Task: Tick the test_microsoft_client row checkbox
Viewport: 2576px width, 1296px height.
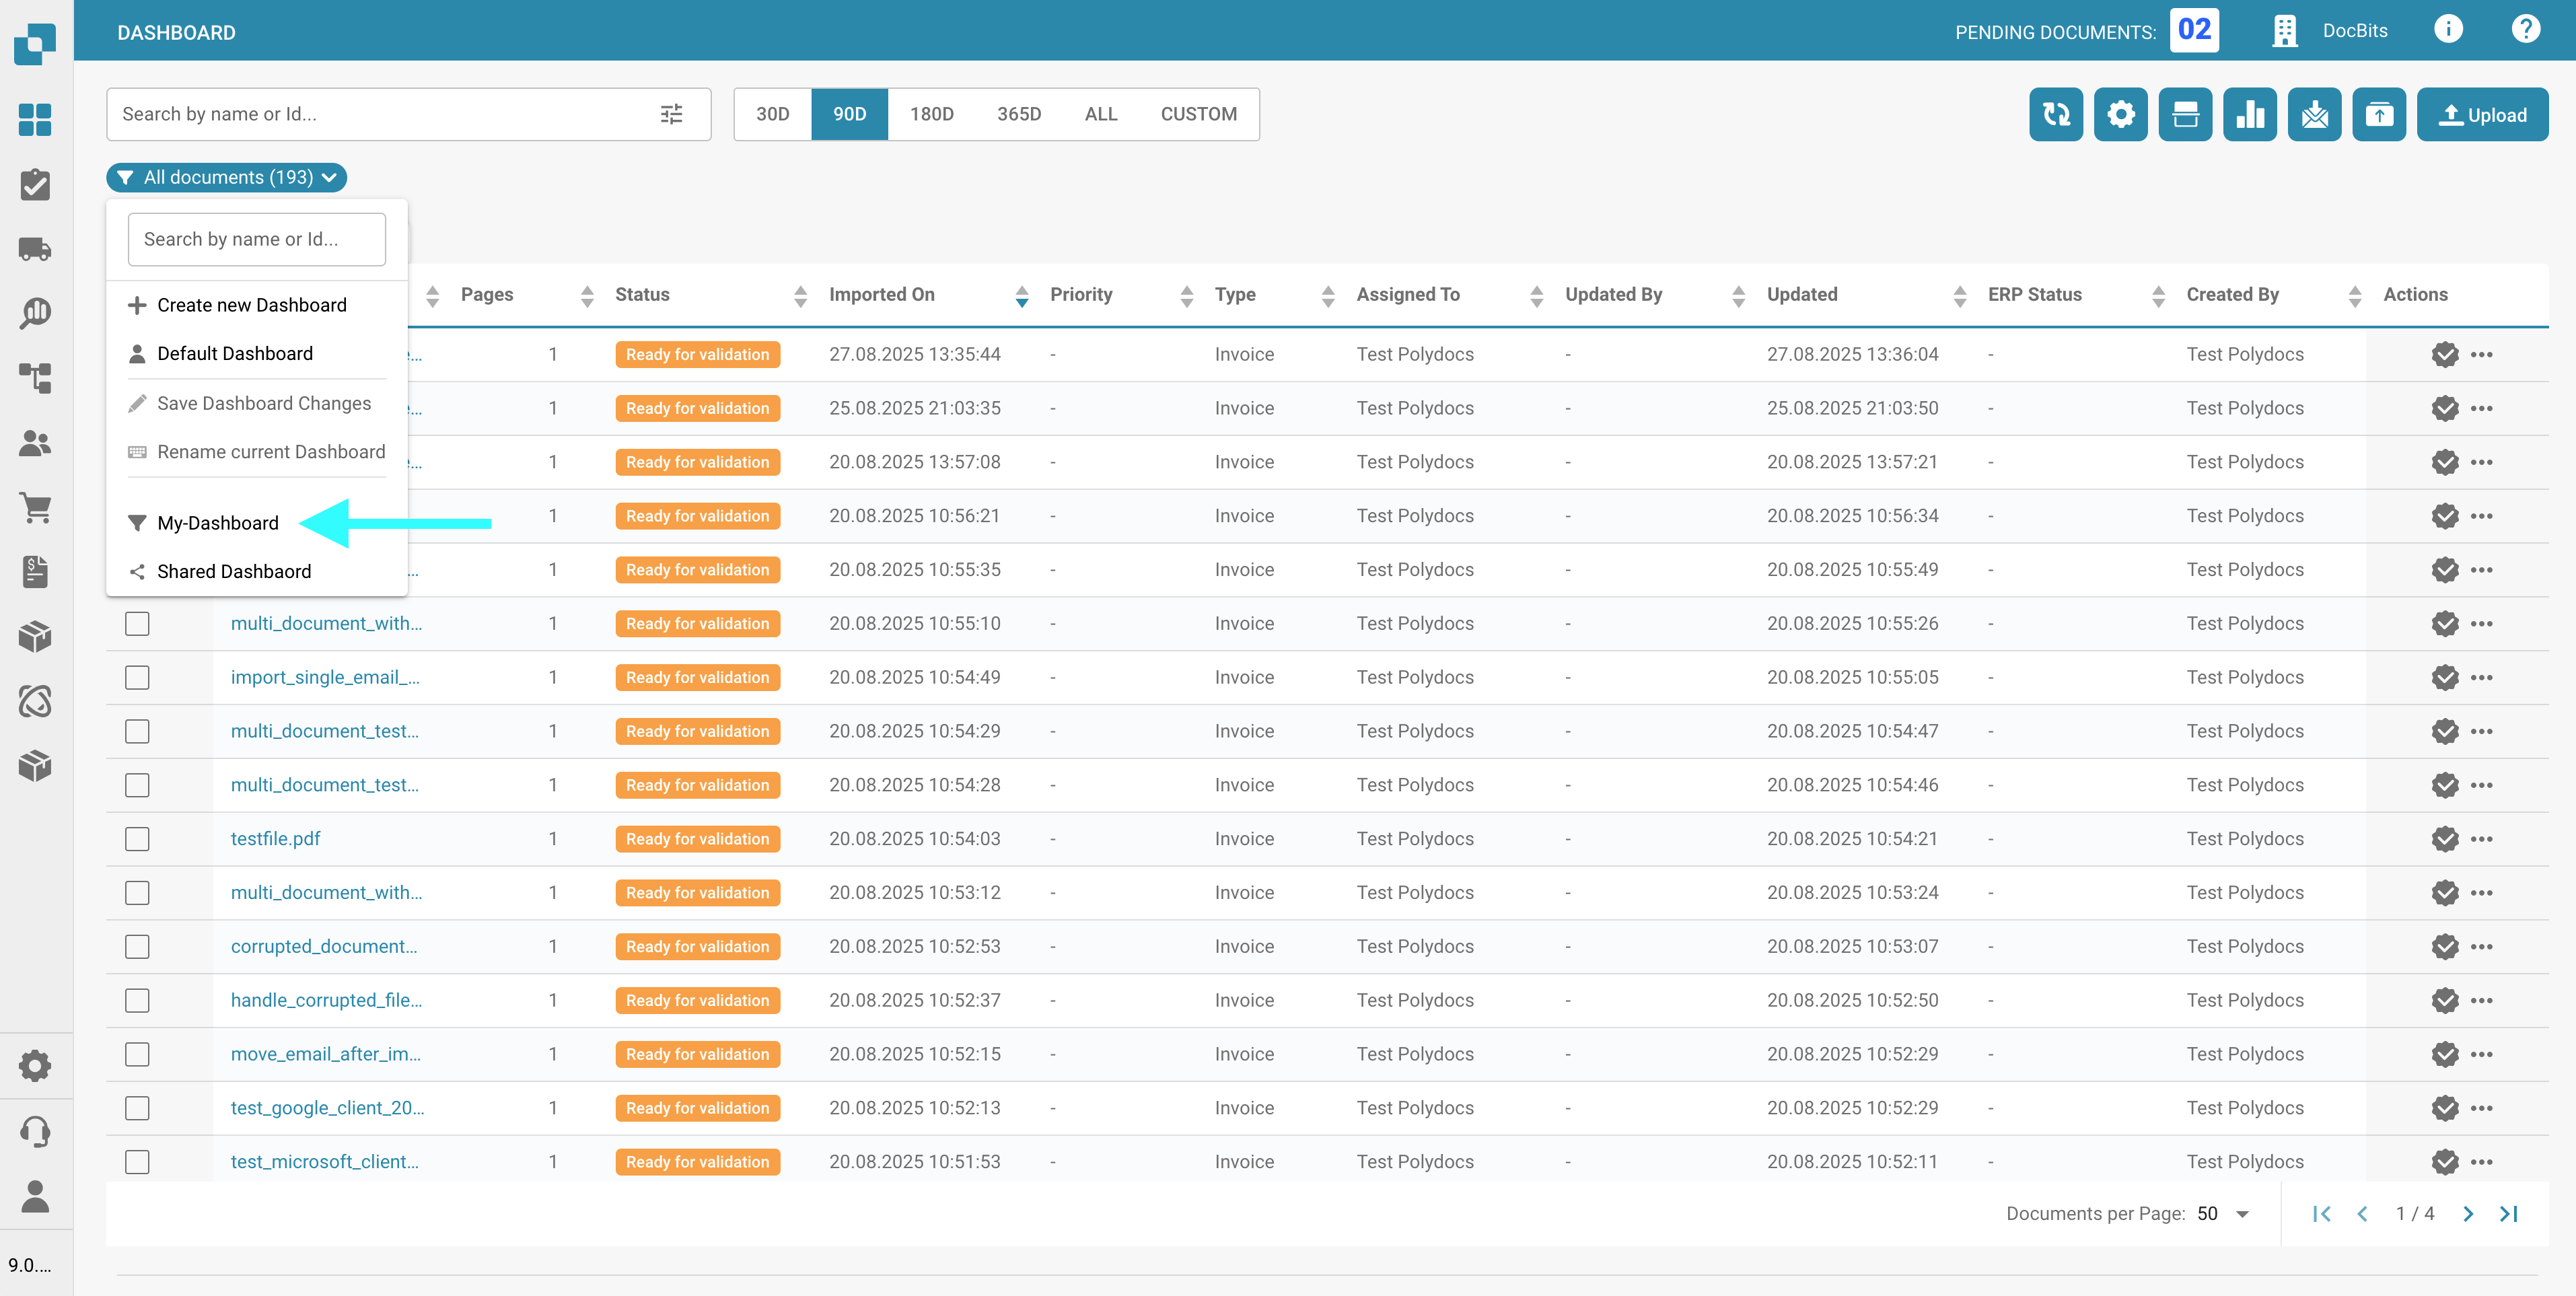Action: point(137,1162)
